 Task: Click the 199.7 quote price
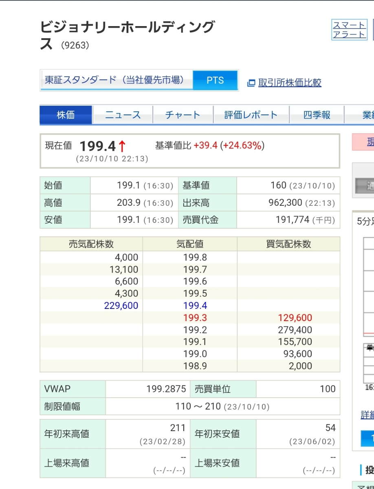pyautogui.click(x=195, y=270)
